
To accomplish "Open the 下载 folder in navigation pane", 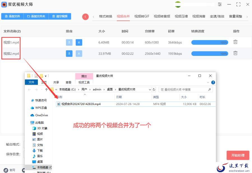I will click(x=38, y=151).
